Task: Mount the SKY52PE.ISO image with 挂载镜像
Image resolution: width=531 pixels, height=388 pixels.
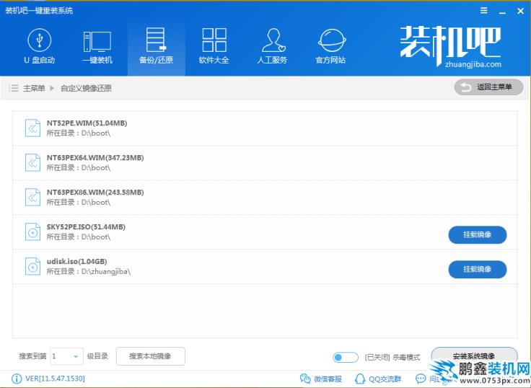Action: pos(478,234)
